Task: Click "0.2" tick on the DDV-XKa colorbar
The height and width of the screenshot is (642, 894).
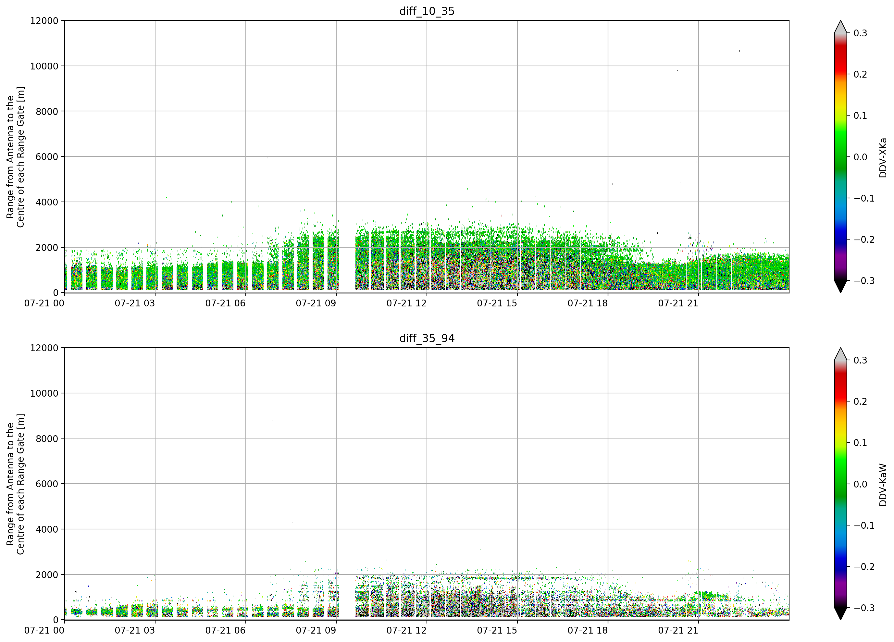Action: click(x=860, y=74)
